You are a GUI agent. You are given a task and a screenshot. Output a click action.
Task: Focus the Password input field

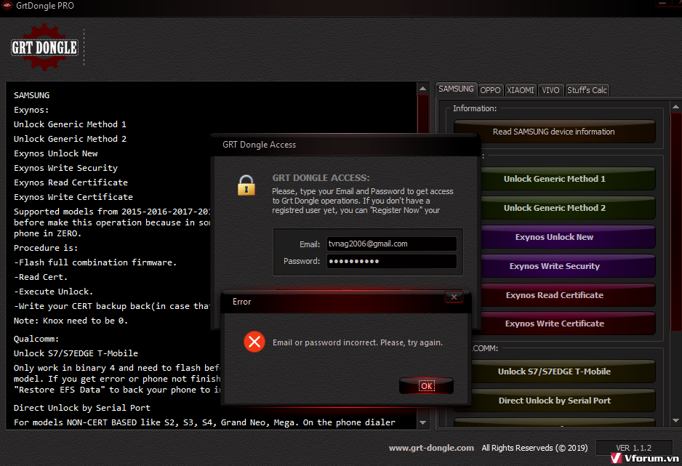(x=391, y=261)
